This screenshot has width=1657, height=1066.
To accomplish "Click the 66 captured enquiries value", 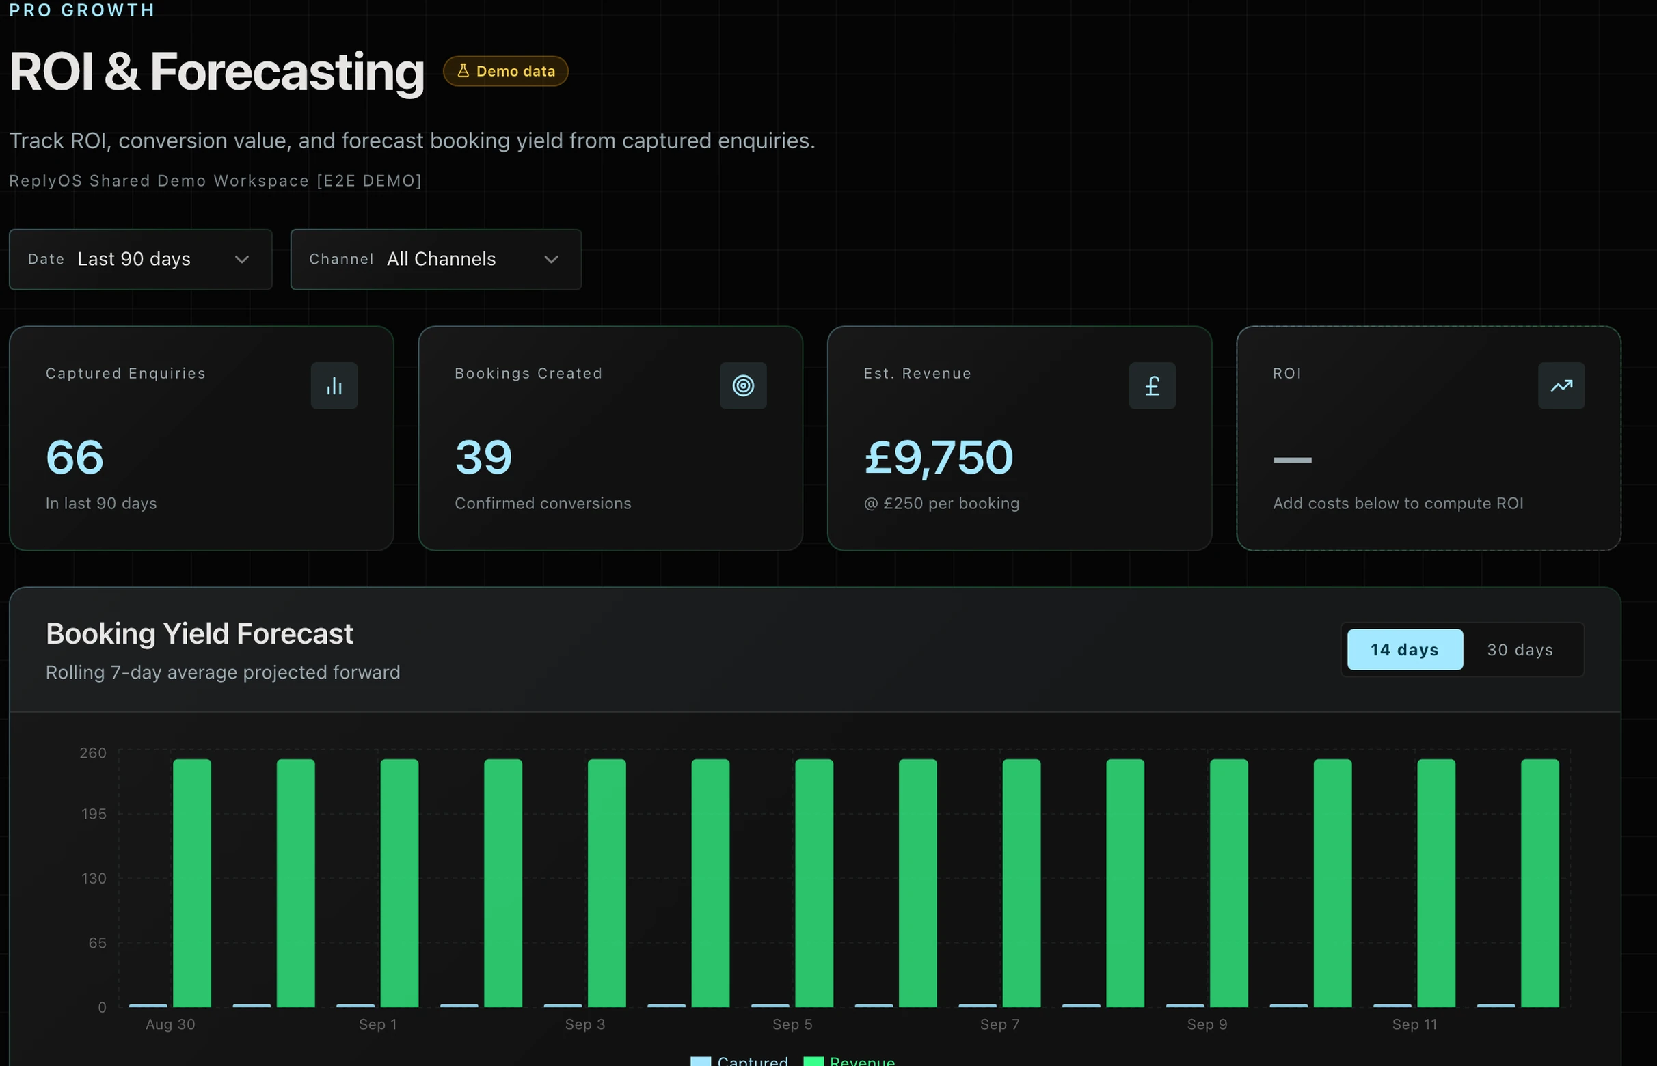I will coord(75,458).
